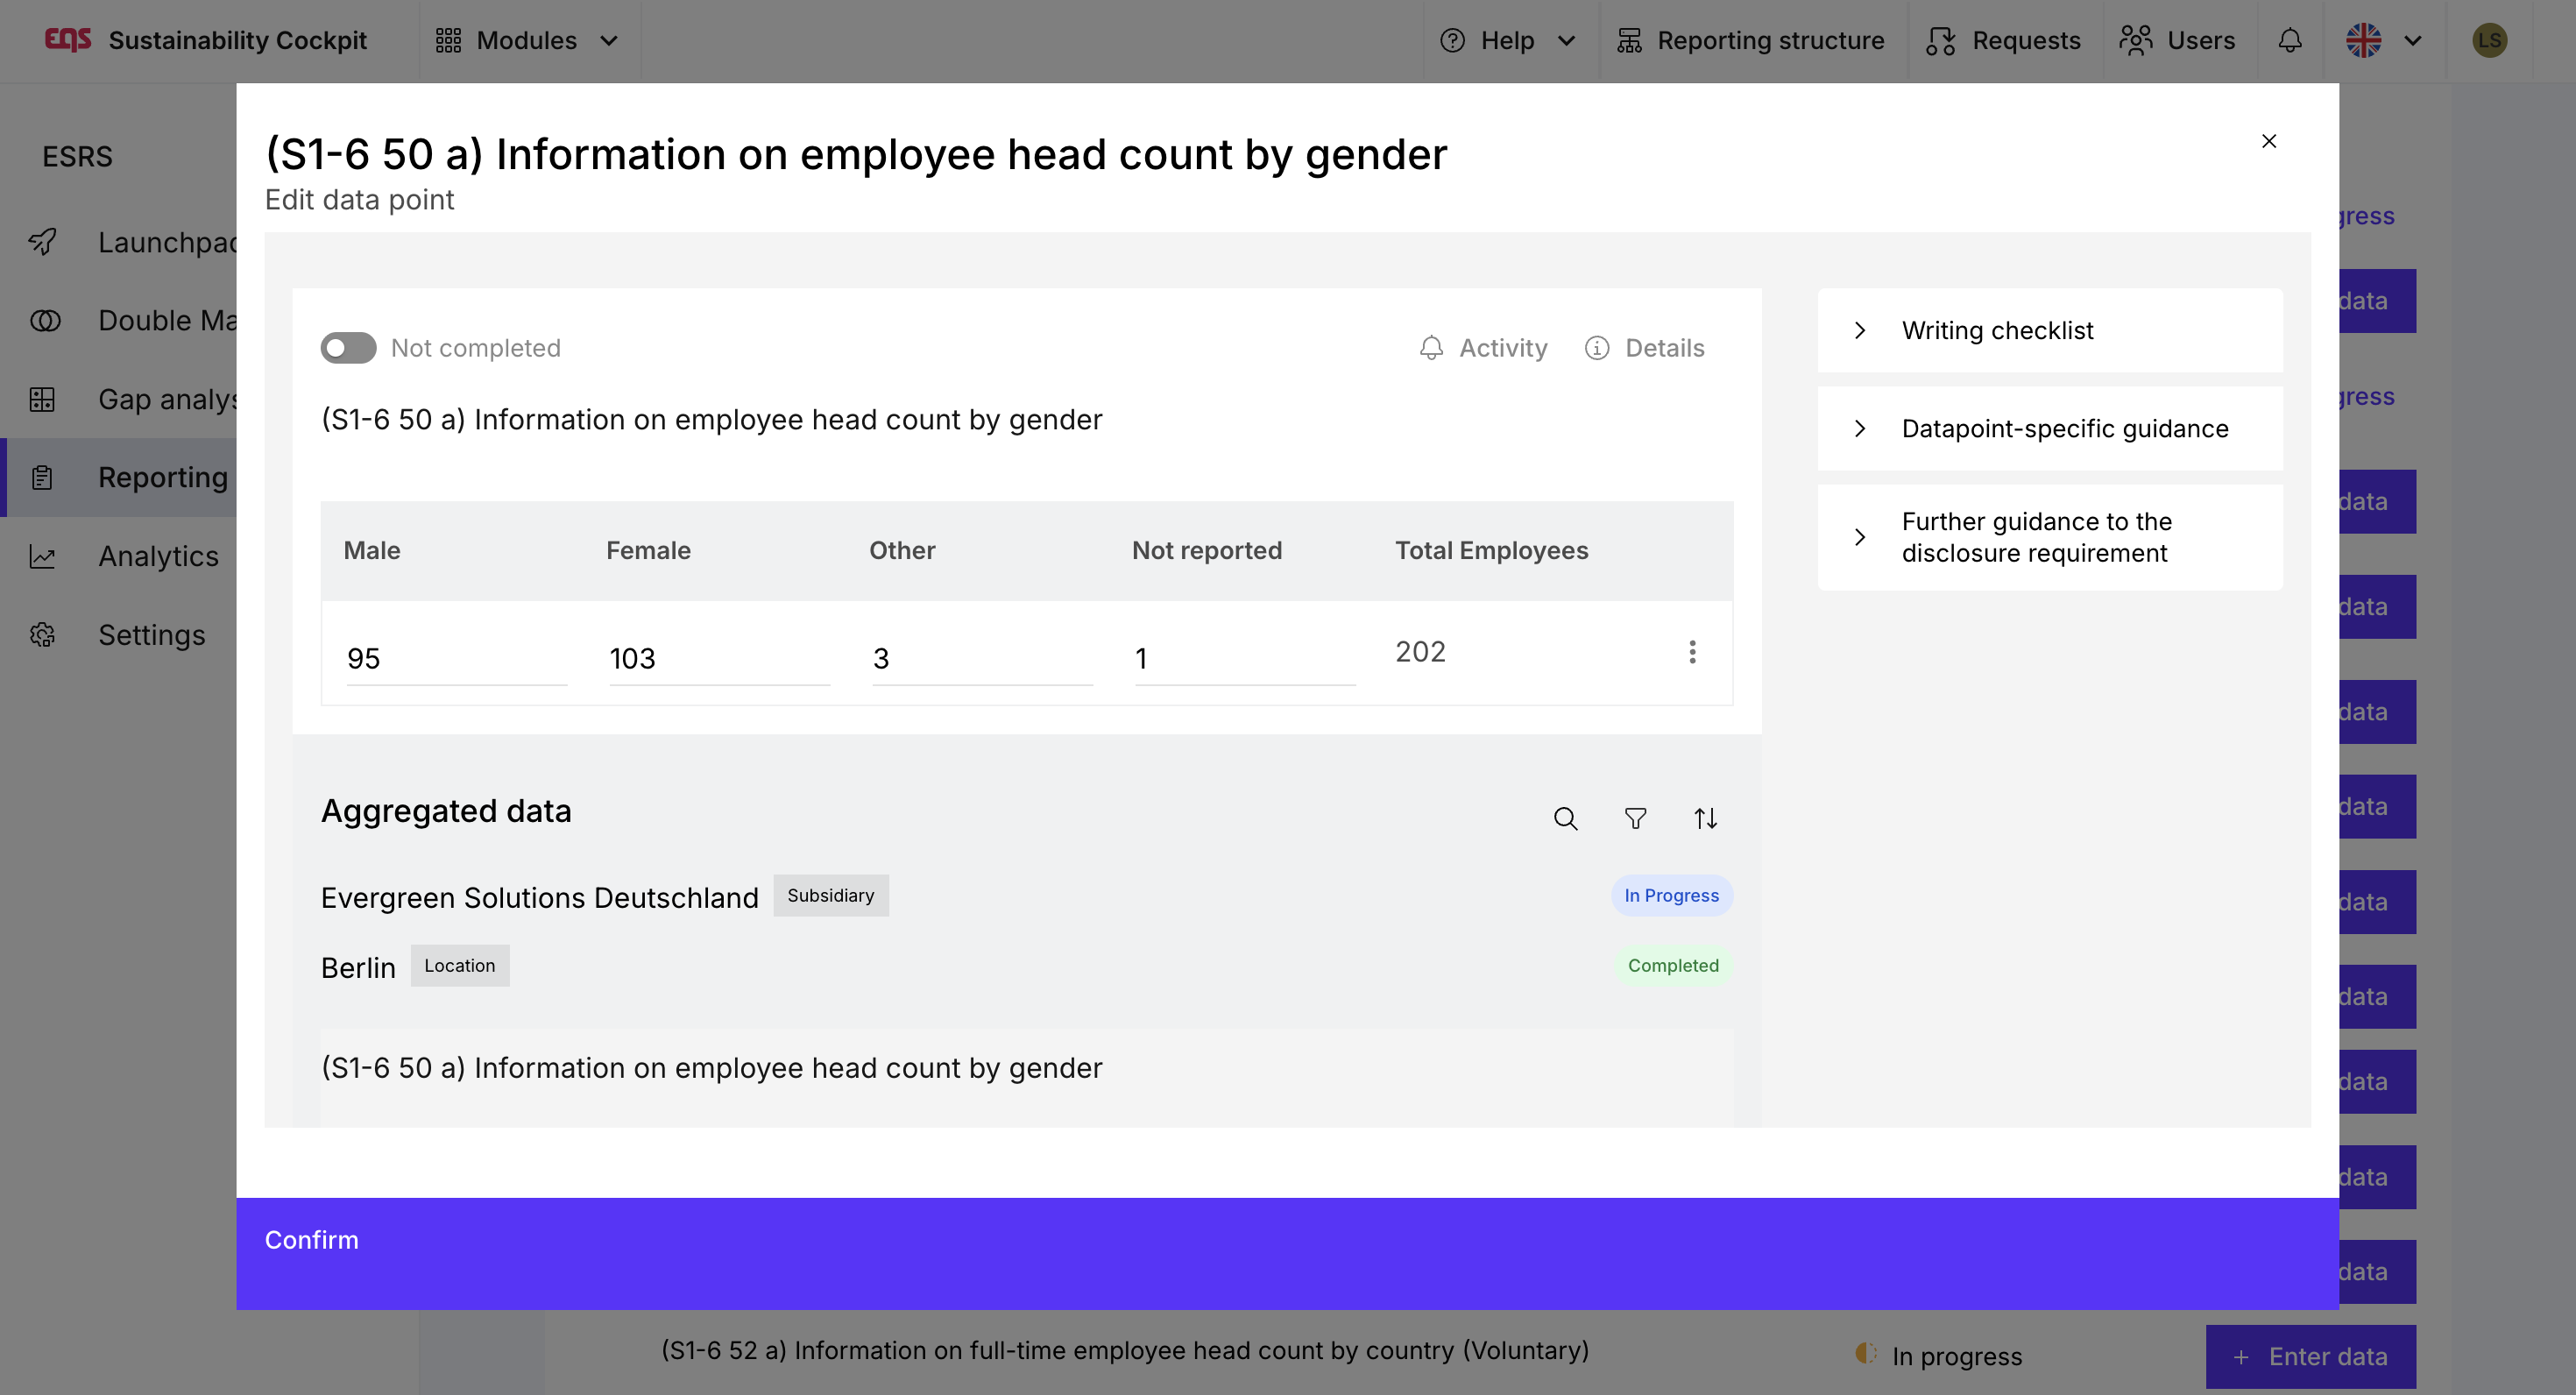
Task: Open the Help menu
Action: (1507, 41)
